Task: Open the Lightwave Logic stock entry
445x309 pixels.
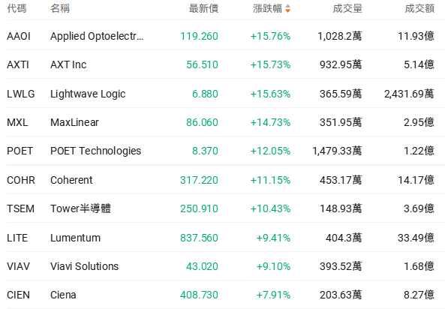Action: [x=88, y=94]
